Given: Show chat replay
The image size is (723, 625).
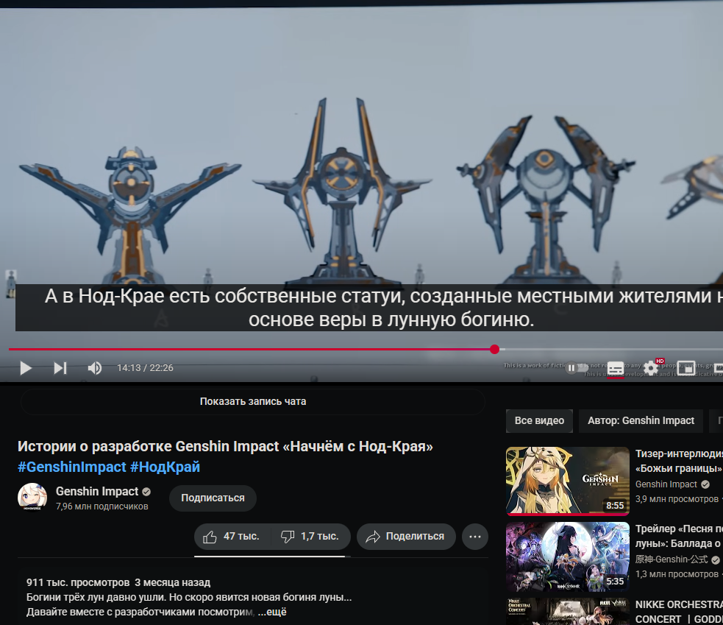Looking at the screenshot, I should click(253, 402).
